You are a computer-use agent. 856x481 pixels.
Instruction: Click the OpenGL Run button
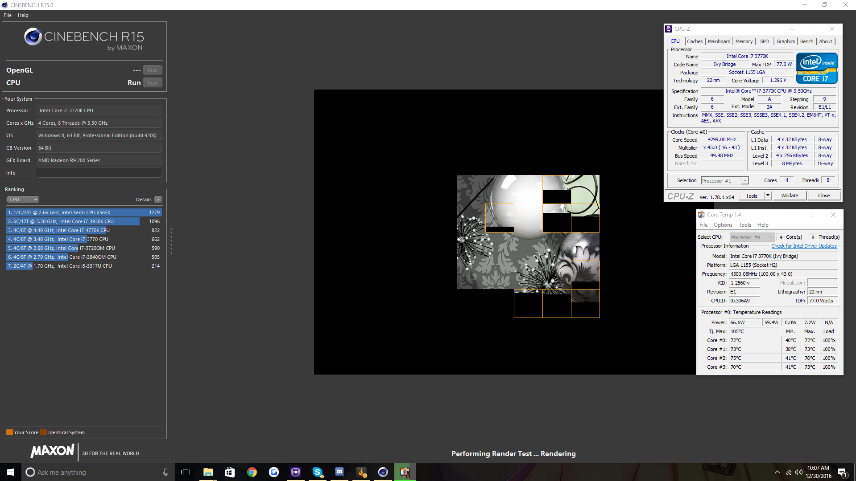point(152,70)
